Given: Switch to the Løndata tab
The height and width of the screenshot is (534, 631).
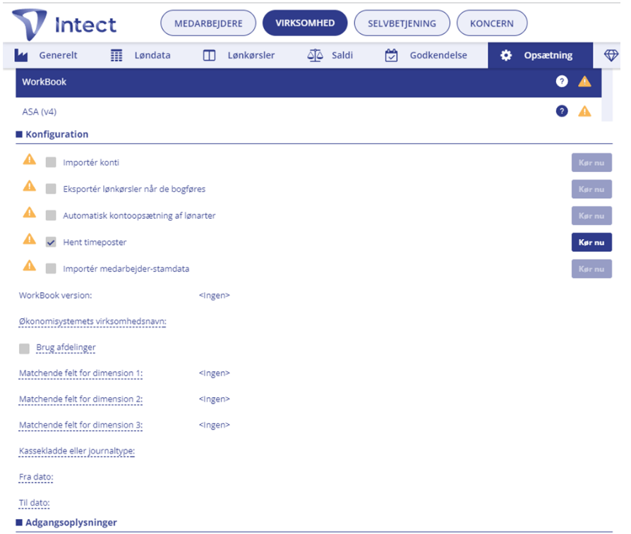Looking at the screenshot, I should [140, 56].
